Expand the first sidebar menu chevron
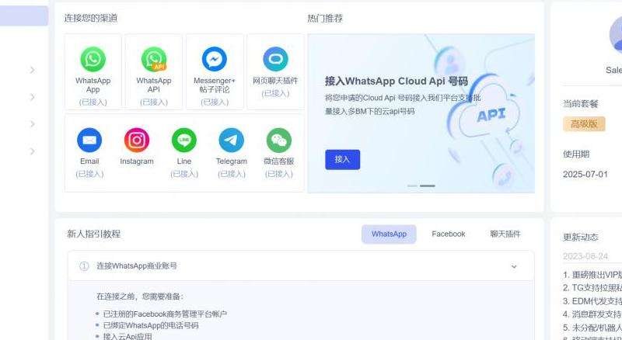The width and height of the screenshot is (622, 340). pyautogui.click(x=32, y=70)
